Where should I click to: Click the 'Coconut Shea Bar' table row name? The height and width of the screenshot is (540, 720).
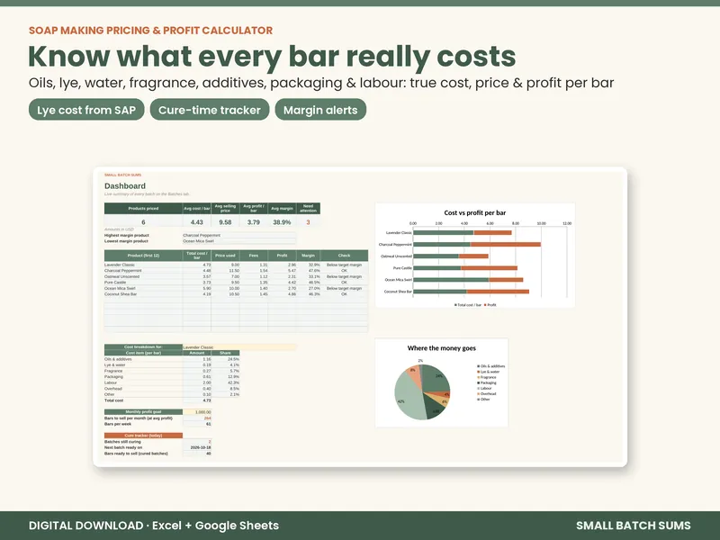(x=121, y=294)
